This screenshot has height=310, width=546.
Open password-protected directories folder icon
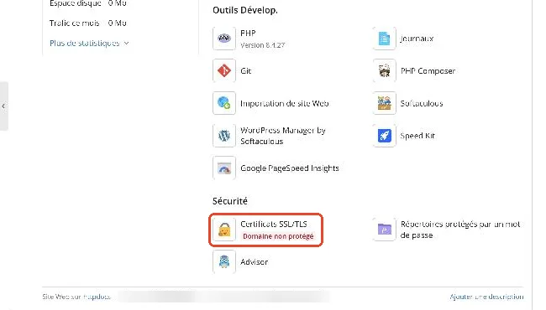click(384, 230)
